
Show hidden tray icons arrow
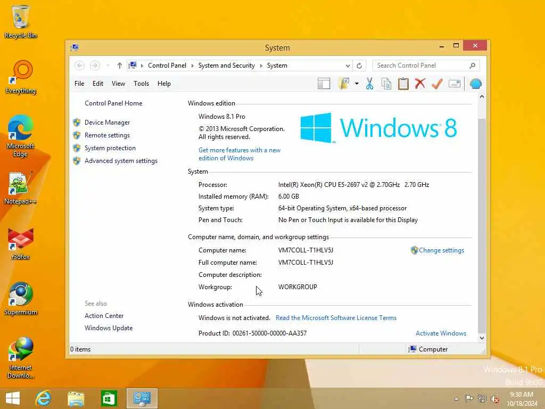coord(456,398)
